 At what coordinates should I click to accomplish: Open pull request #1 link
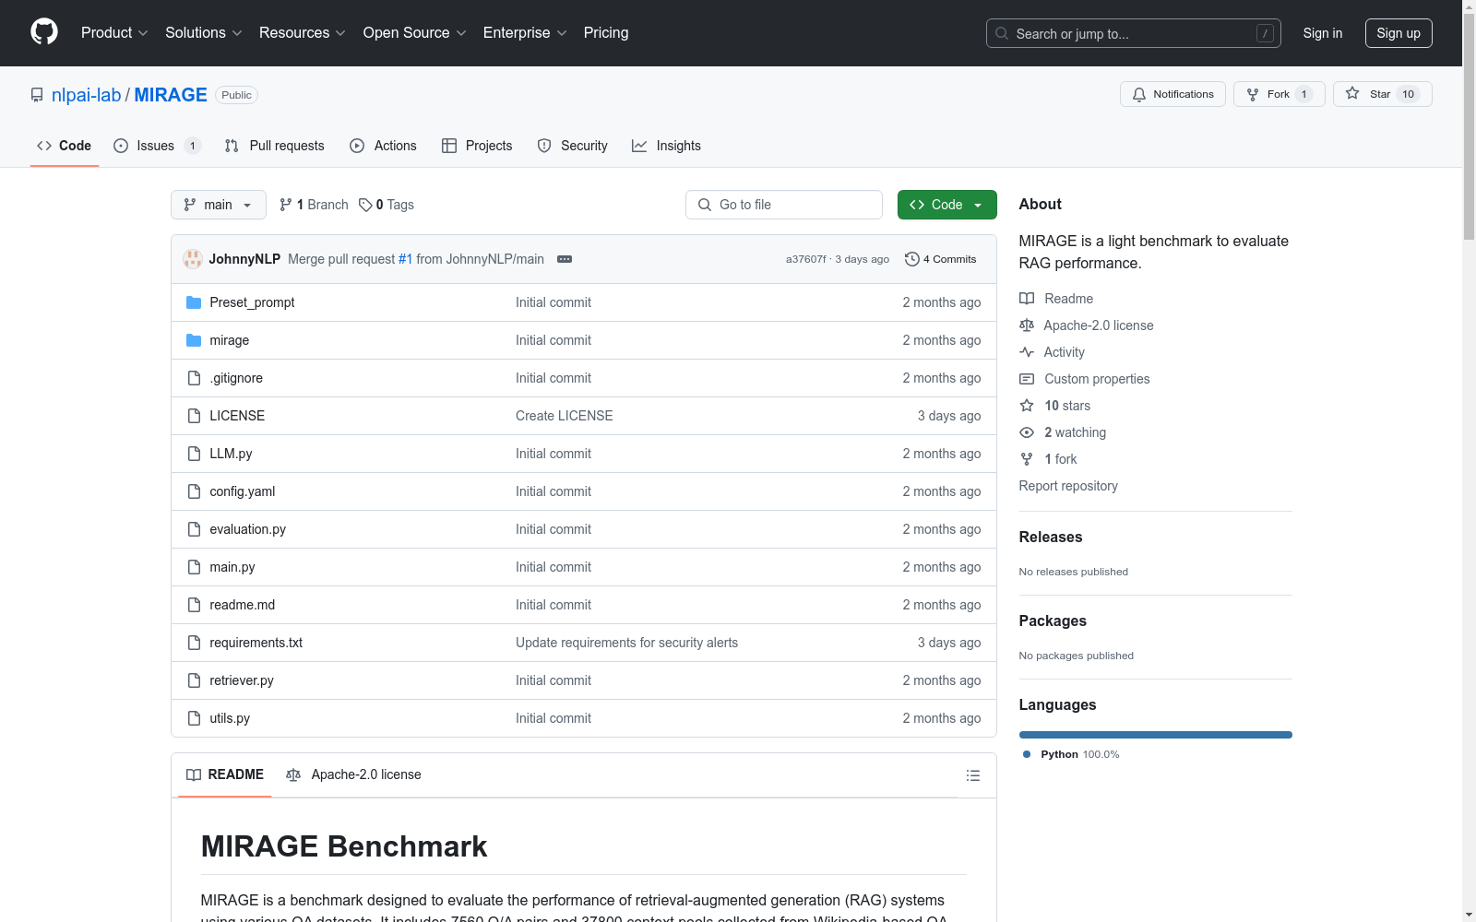click(x=405, y=259)
